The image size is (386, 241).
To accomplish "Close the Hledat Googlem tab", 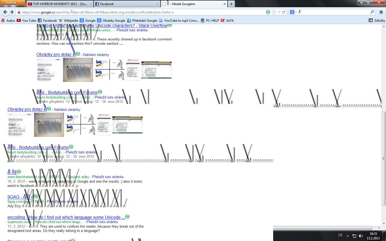I will (224, 4).
